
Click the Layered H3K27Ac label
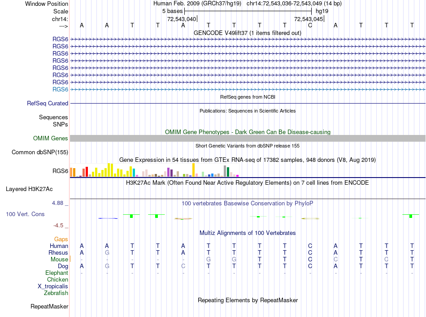(29, 189)
